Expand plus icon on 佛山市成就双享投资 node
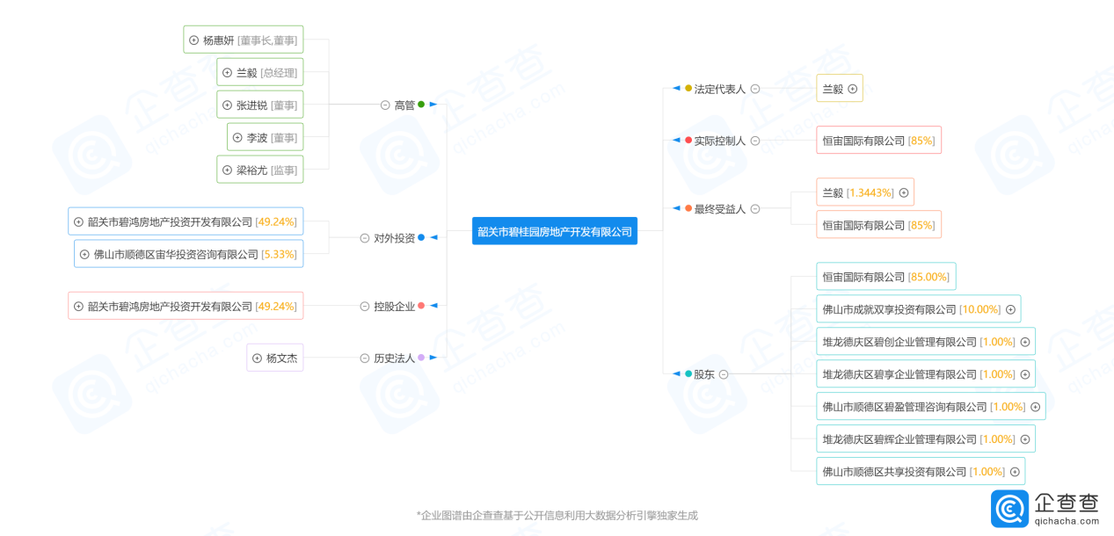Image resolution: width=1114 pixels, height=536 pixels. (x=1011, y=309)
